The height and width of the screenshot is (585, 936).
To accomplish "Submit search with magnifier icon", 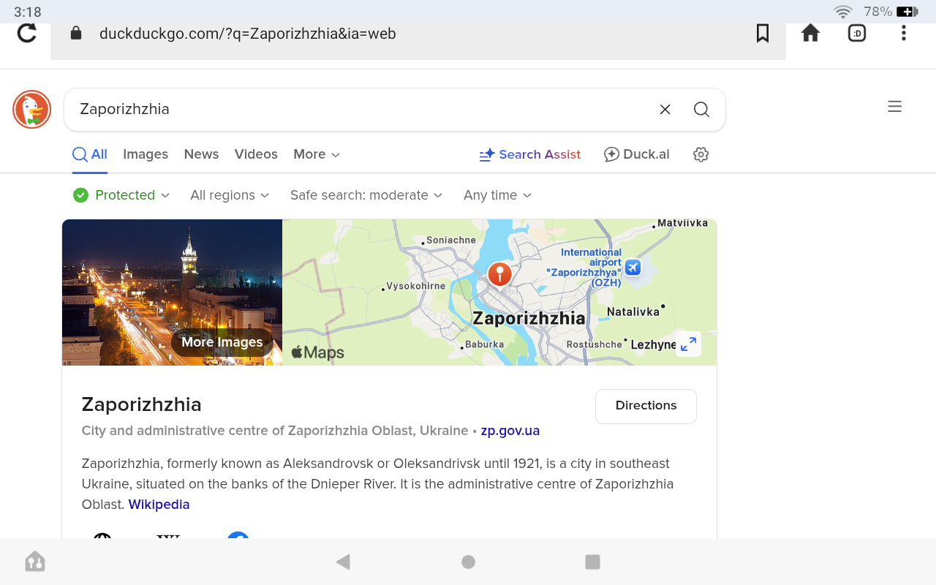I will tap(701, 110).
